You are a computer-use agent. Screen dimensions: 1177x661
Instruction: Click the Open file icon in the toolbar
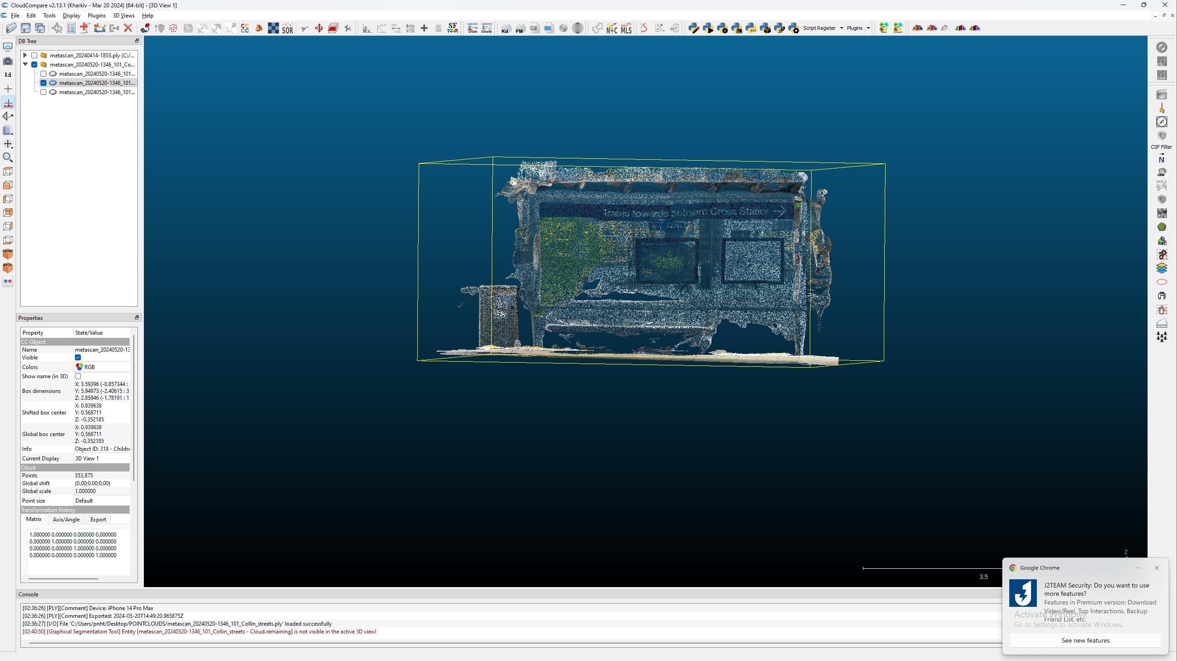pos(11,28)
